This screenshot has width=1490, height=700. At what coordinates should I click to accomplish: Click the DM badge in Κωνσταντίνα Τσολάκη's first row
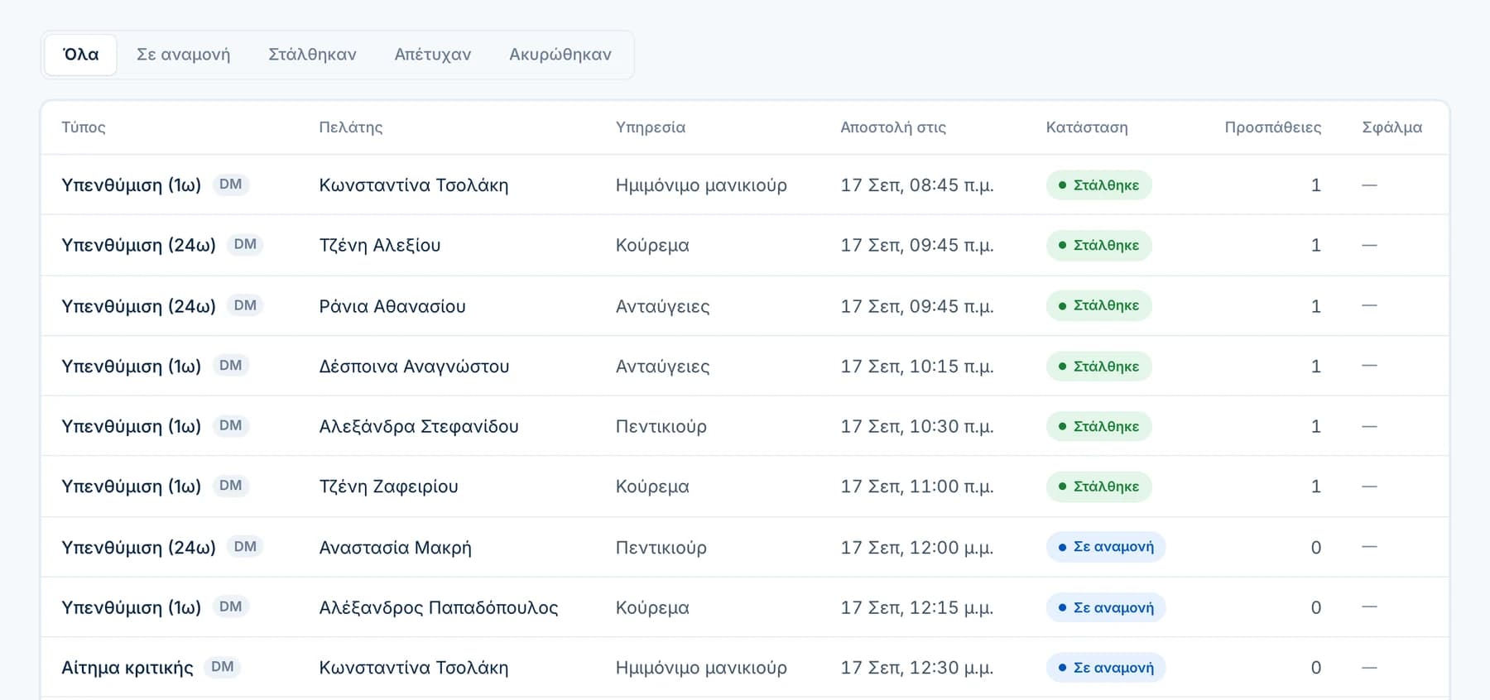(231, 185)
